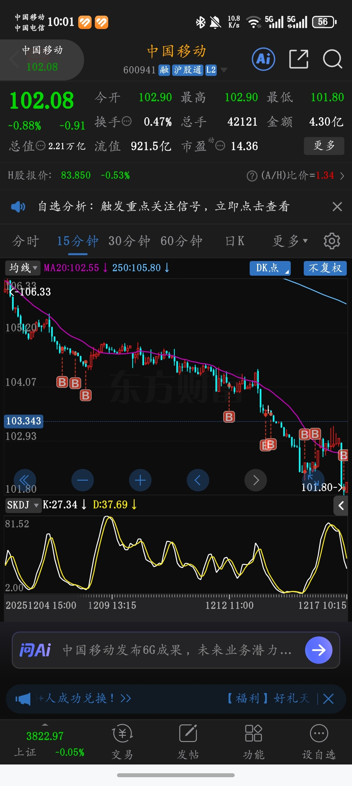Image resolution: width=352 pixels, height=786 pixels.
Task: Tap the rightmost B signal marker
Action: coord(344,455)
